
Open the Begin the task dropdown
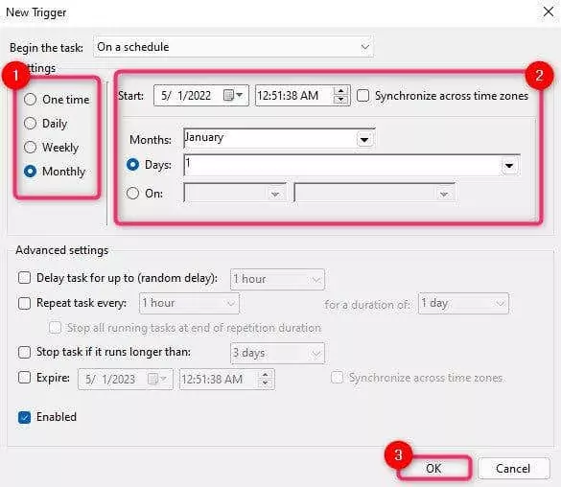coord(233,46)
